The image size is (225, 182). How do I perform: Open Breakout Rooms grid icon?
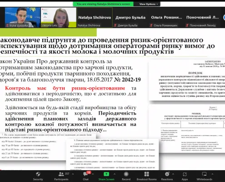click(x=146, y=174)
